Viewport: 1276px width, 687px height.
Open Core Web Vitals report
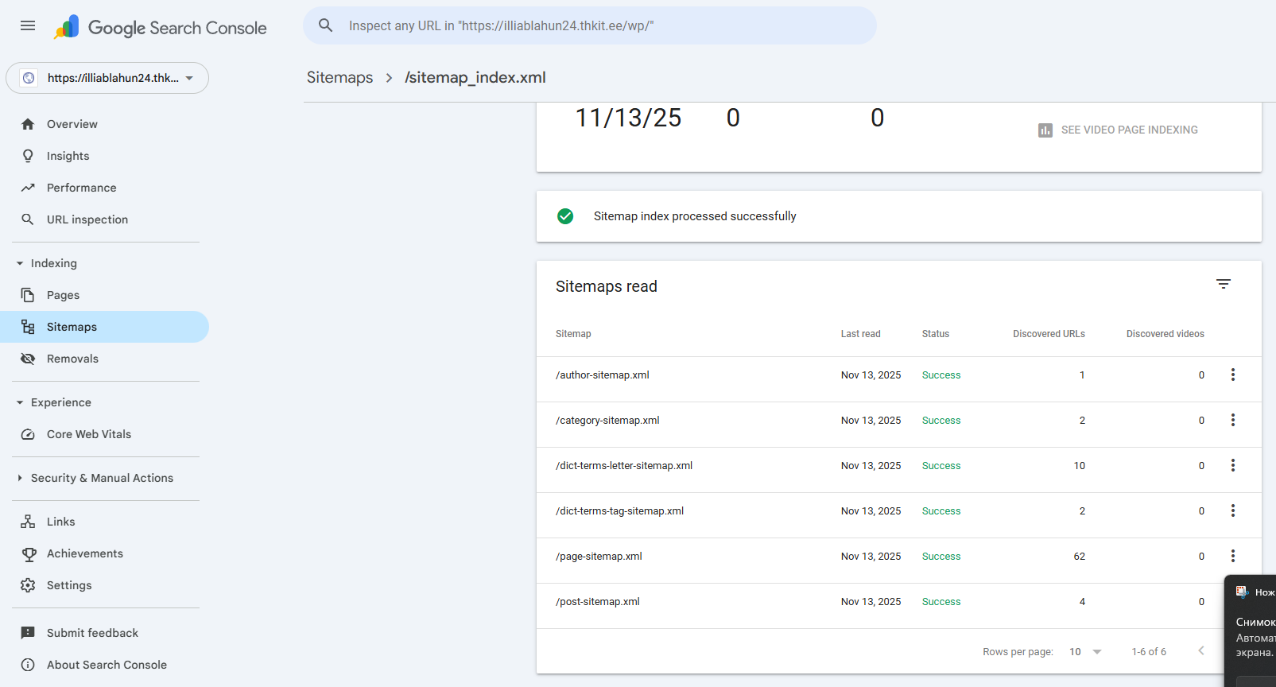click(x=88, y=434)
